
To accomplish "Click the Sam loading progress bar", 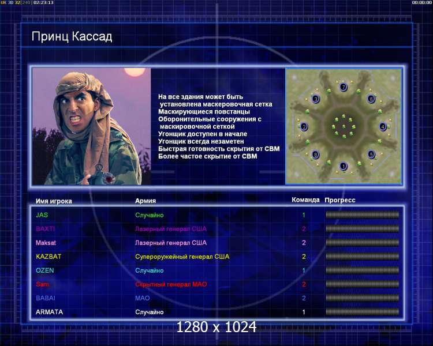I will tap(363, 284).
